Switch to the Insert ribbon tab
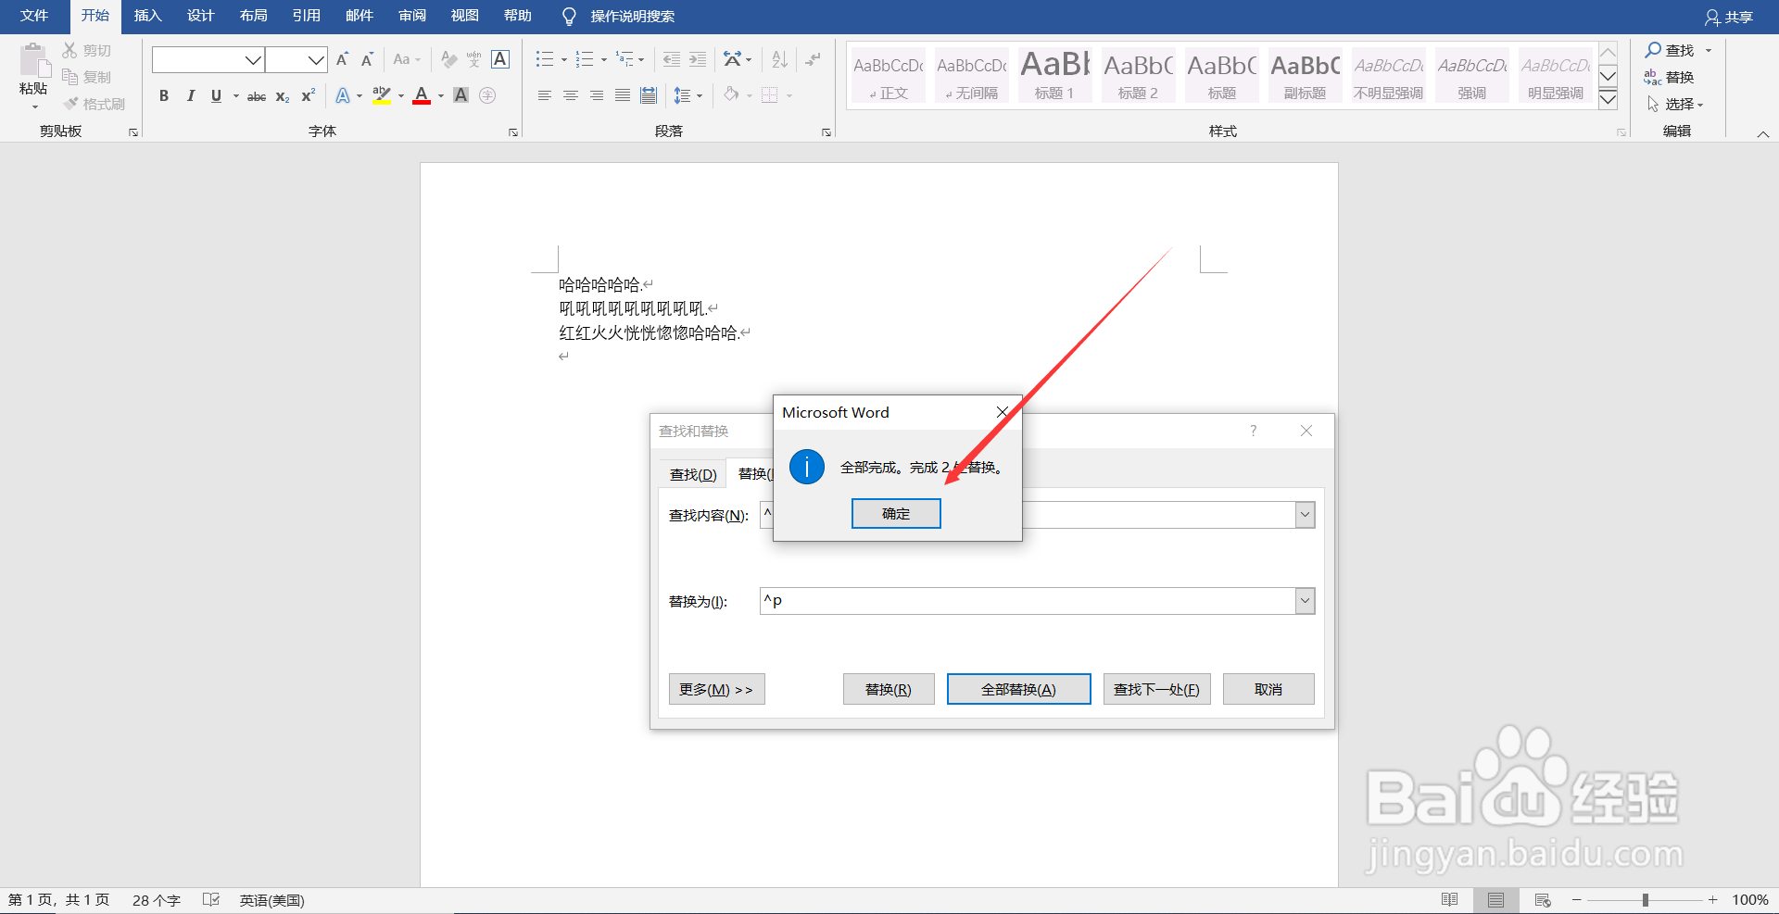Screen dimensions: 1779x914 [147, 16]
